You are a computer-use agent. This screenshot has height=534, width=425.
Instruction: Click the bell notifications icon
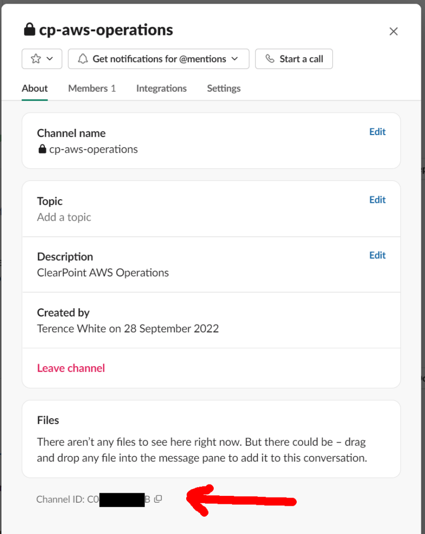pos(82,58)
